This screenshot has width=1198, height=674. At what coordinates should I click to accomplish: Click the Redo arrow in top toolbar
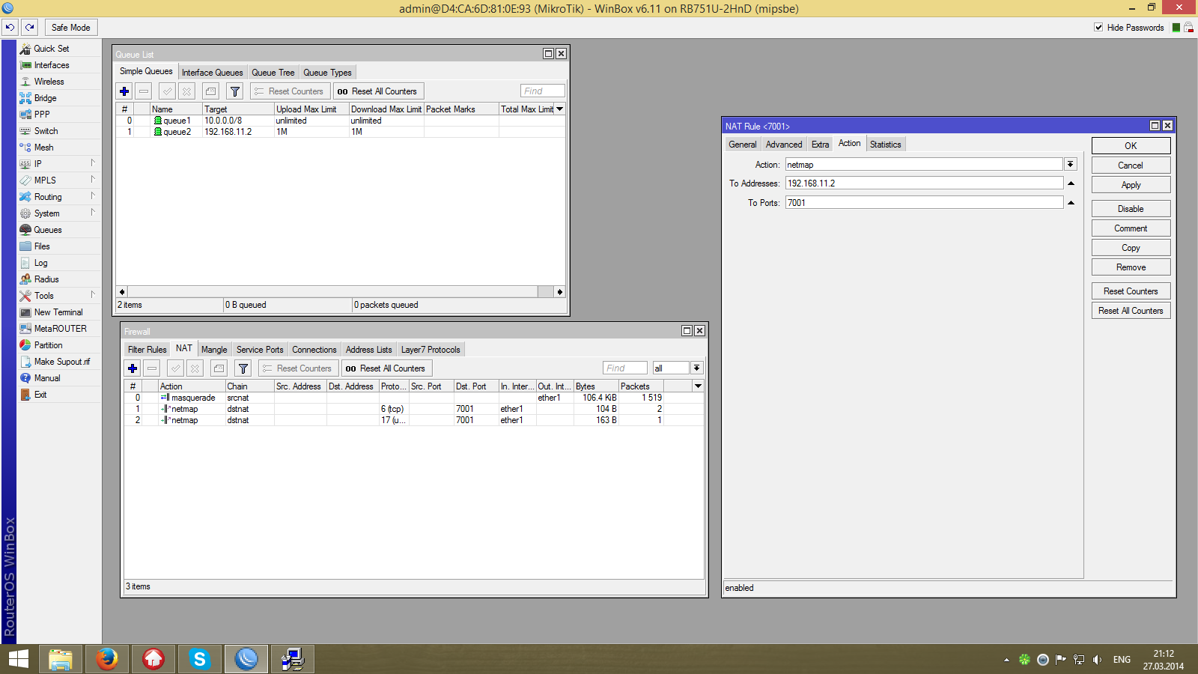tap(29, 28)
